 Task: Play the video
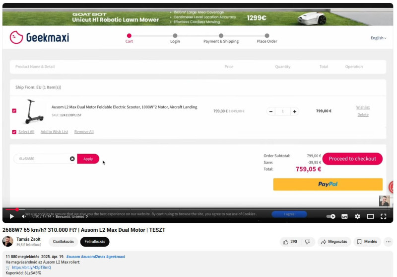point(11,216)
